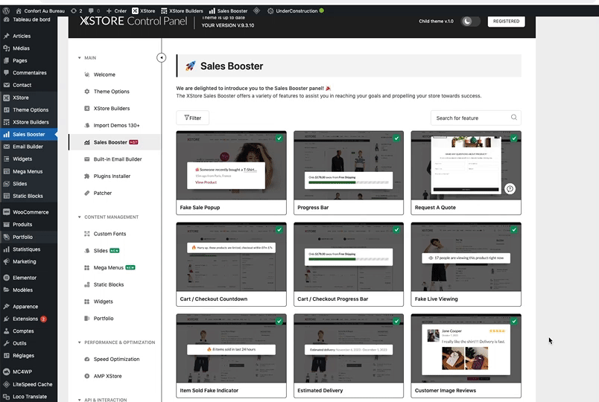Image resolution: width=599 pixels, height=402 pixels.
Task: Disable the Customer Image Reviews checkbox
Action: (x=514, y=322)
